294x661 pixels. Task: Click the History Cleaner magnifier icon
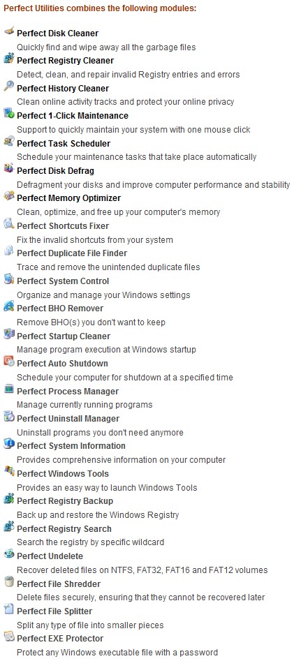(9, 86)
